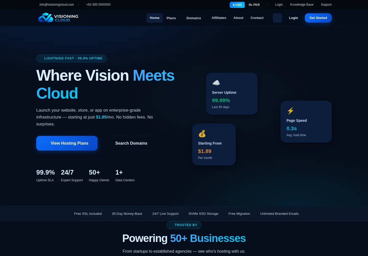Click the "0.3s" Page Speed value
Viewport: 368px width, 256px height.
(292, 129)
